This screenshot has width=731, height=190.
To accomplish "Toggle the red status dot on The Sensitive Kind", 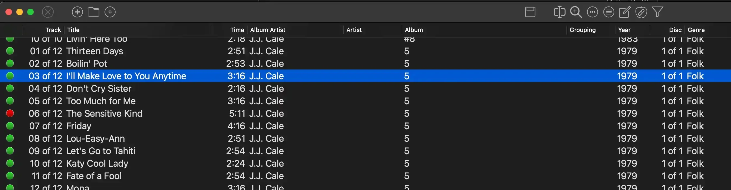I will pyautogui.click(x=10, y=113).
